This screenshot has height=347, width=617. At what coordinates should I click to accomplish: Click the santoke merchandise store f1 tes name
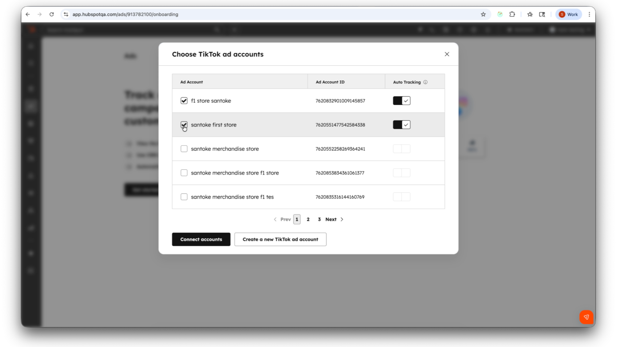coord(232,197)
